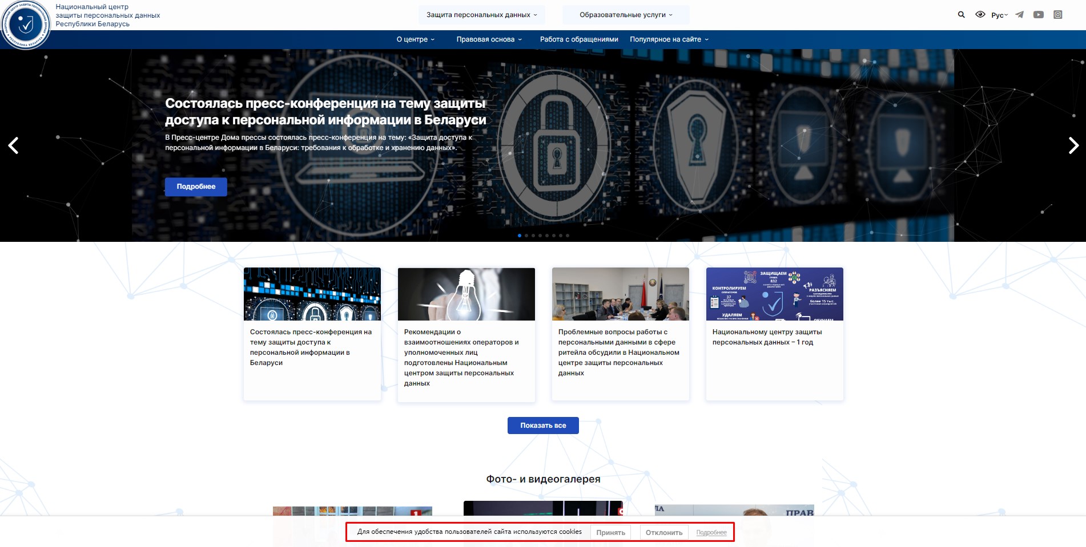Open the light bulb news card thumbnail
Image resolution: width=1086 pixels, height=547 pixels.
[466, 294]
